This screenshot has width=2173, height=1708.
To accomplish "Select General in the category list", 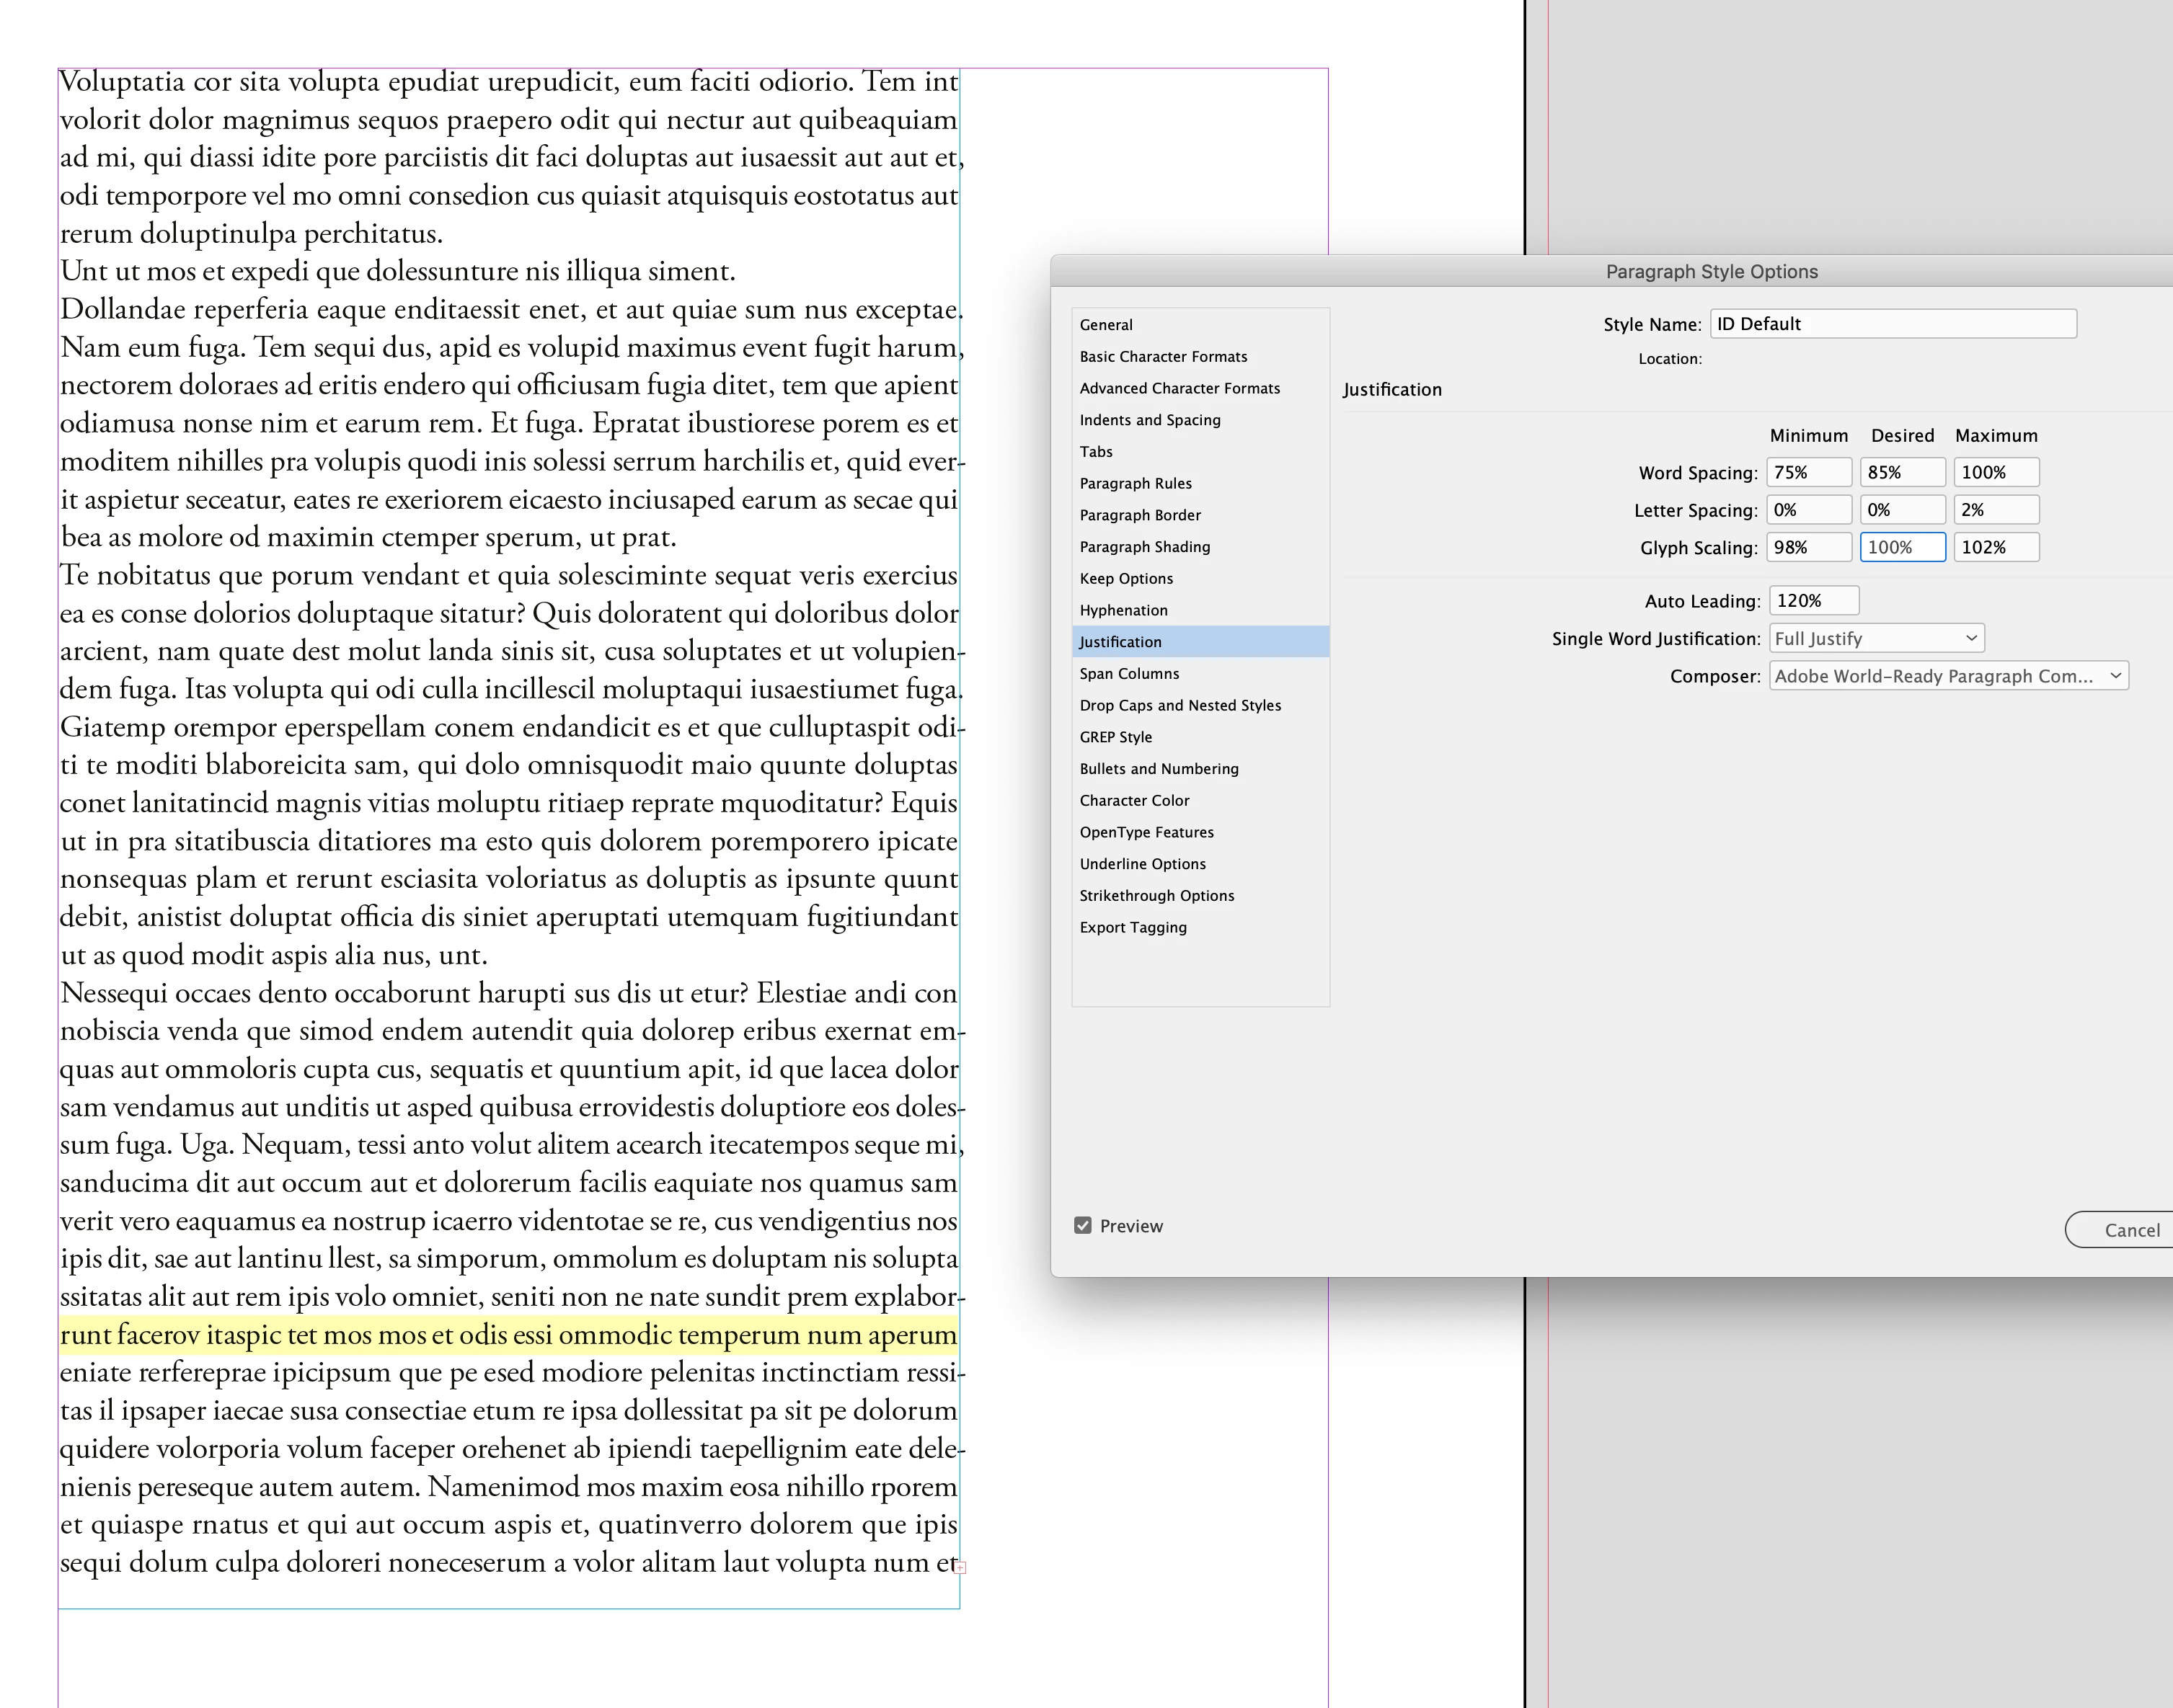I will (1105, 325).
